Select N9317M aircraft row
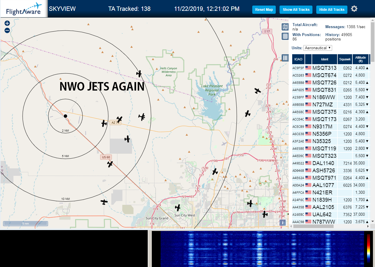This screenshot has height=267, width=375. (x=330, y=127)
